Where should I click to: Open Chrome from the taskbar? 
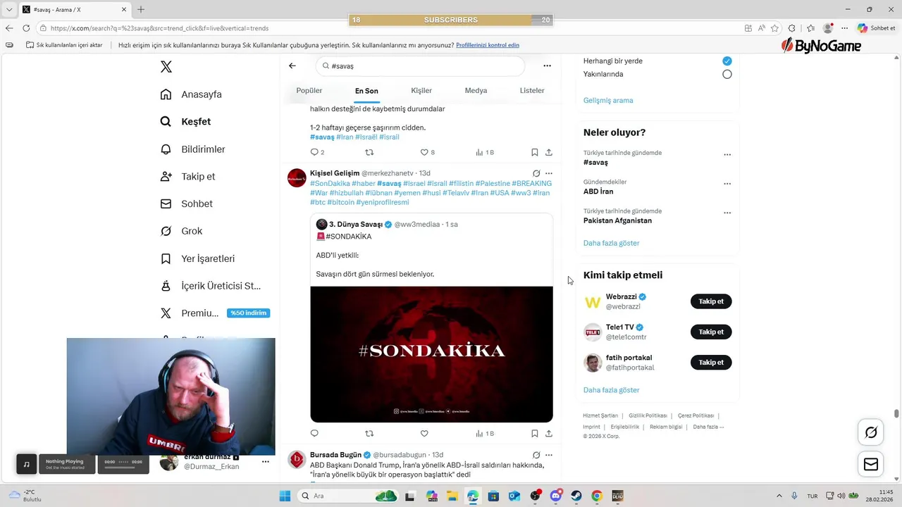coord(597,496)
